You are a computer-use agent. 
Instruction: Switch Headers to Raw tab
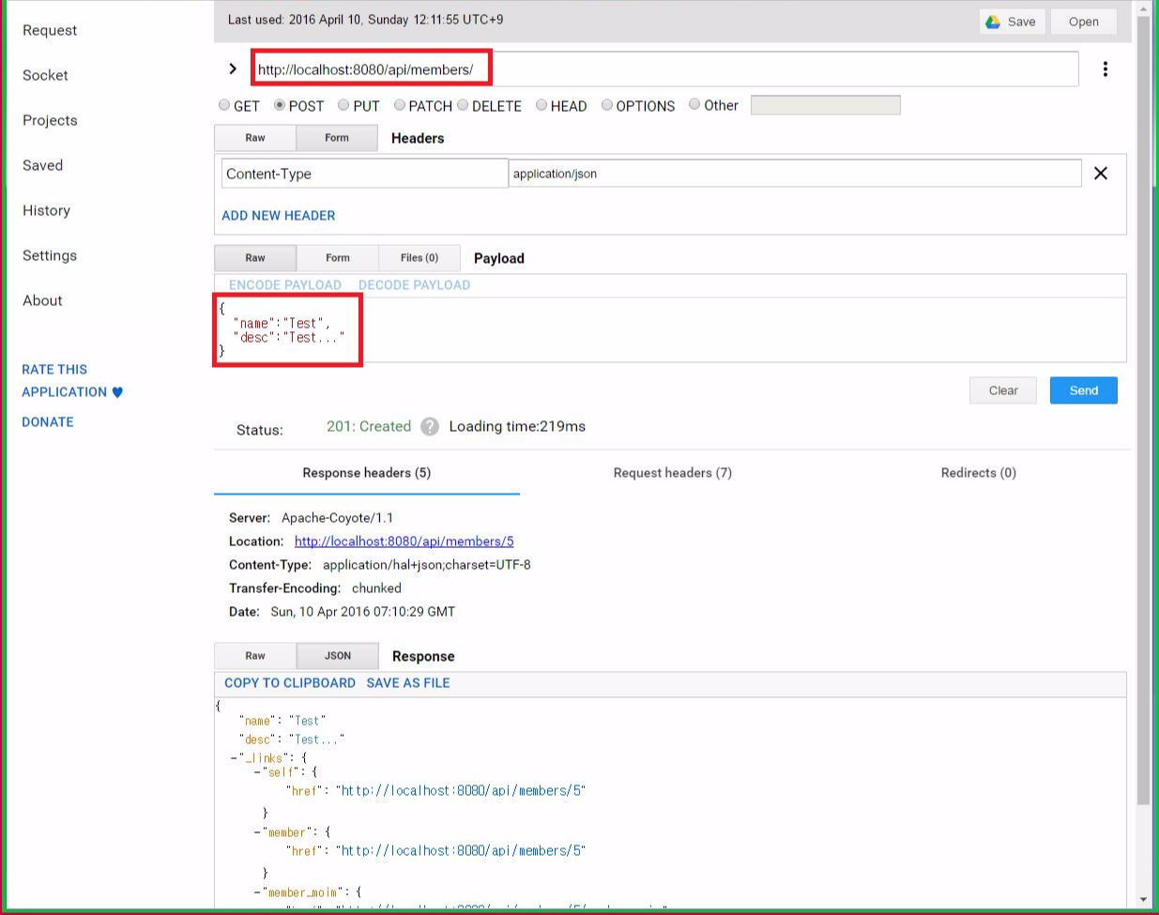(255, 138)
